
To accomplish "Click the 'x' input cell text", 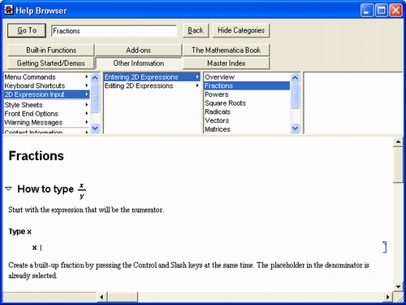I will tap(34, 247).
